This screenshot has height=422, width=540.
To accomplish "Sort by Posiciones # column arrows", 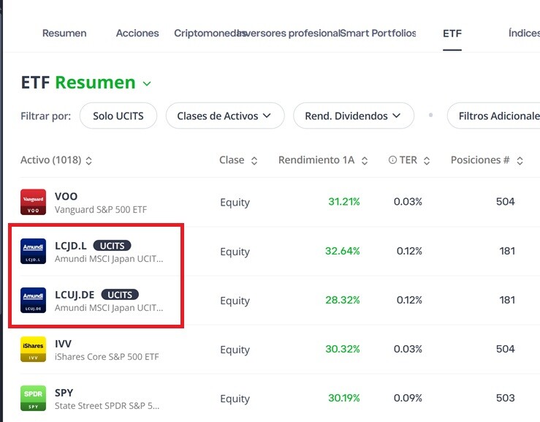I will (520, 161).
